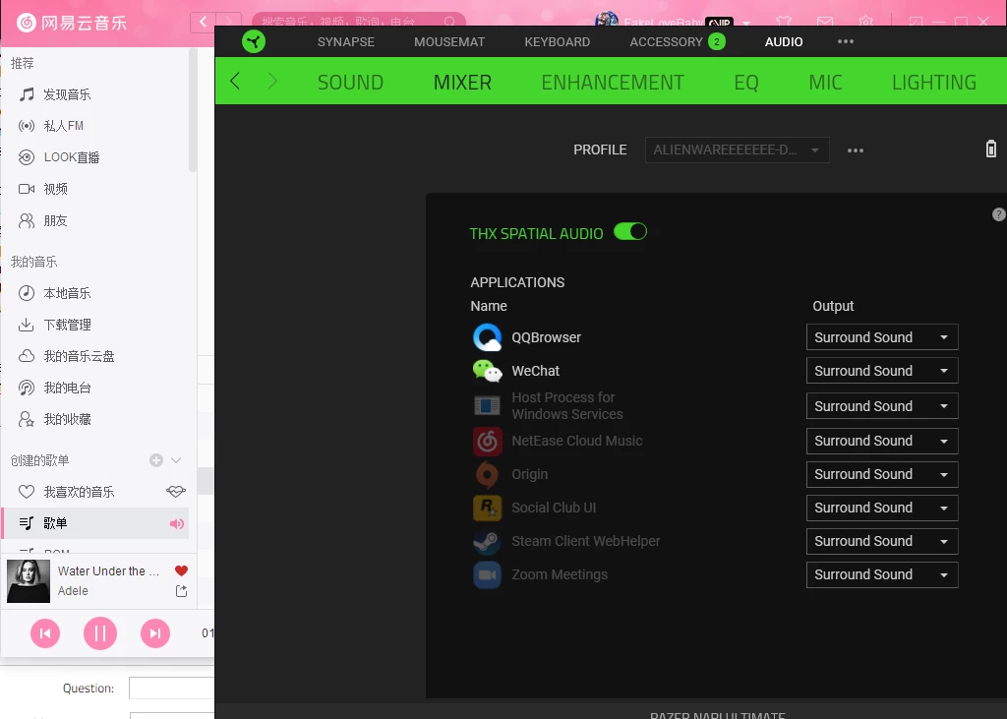
Task: Open WeChat output dropdown
Action: 882,371
